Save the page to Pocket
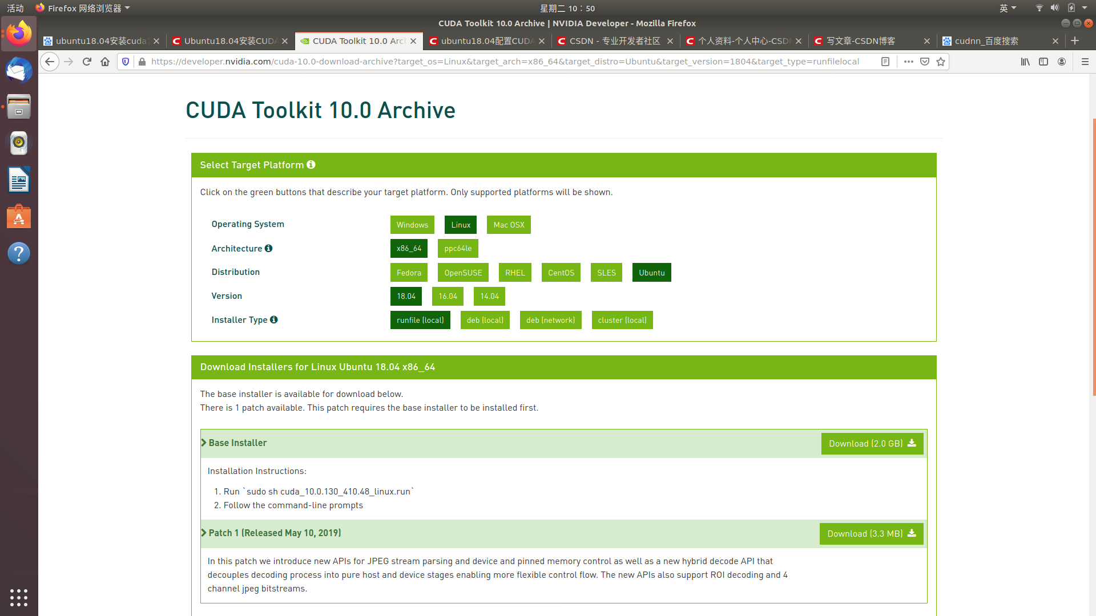Screen dimensions: 1096x616 pos(924,62)
